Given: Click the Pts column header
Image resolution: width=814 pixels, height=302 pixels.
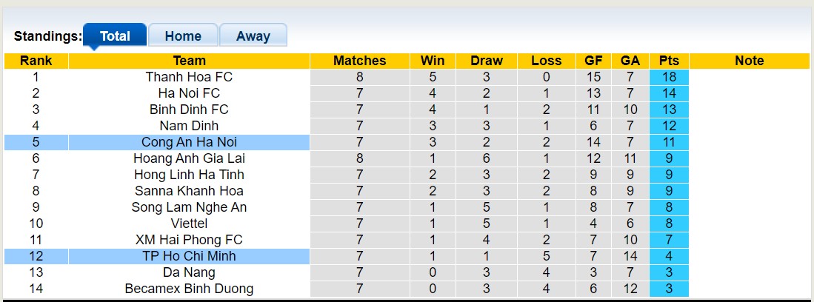Looking at the screenshot, I should [669, 61].
